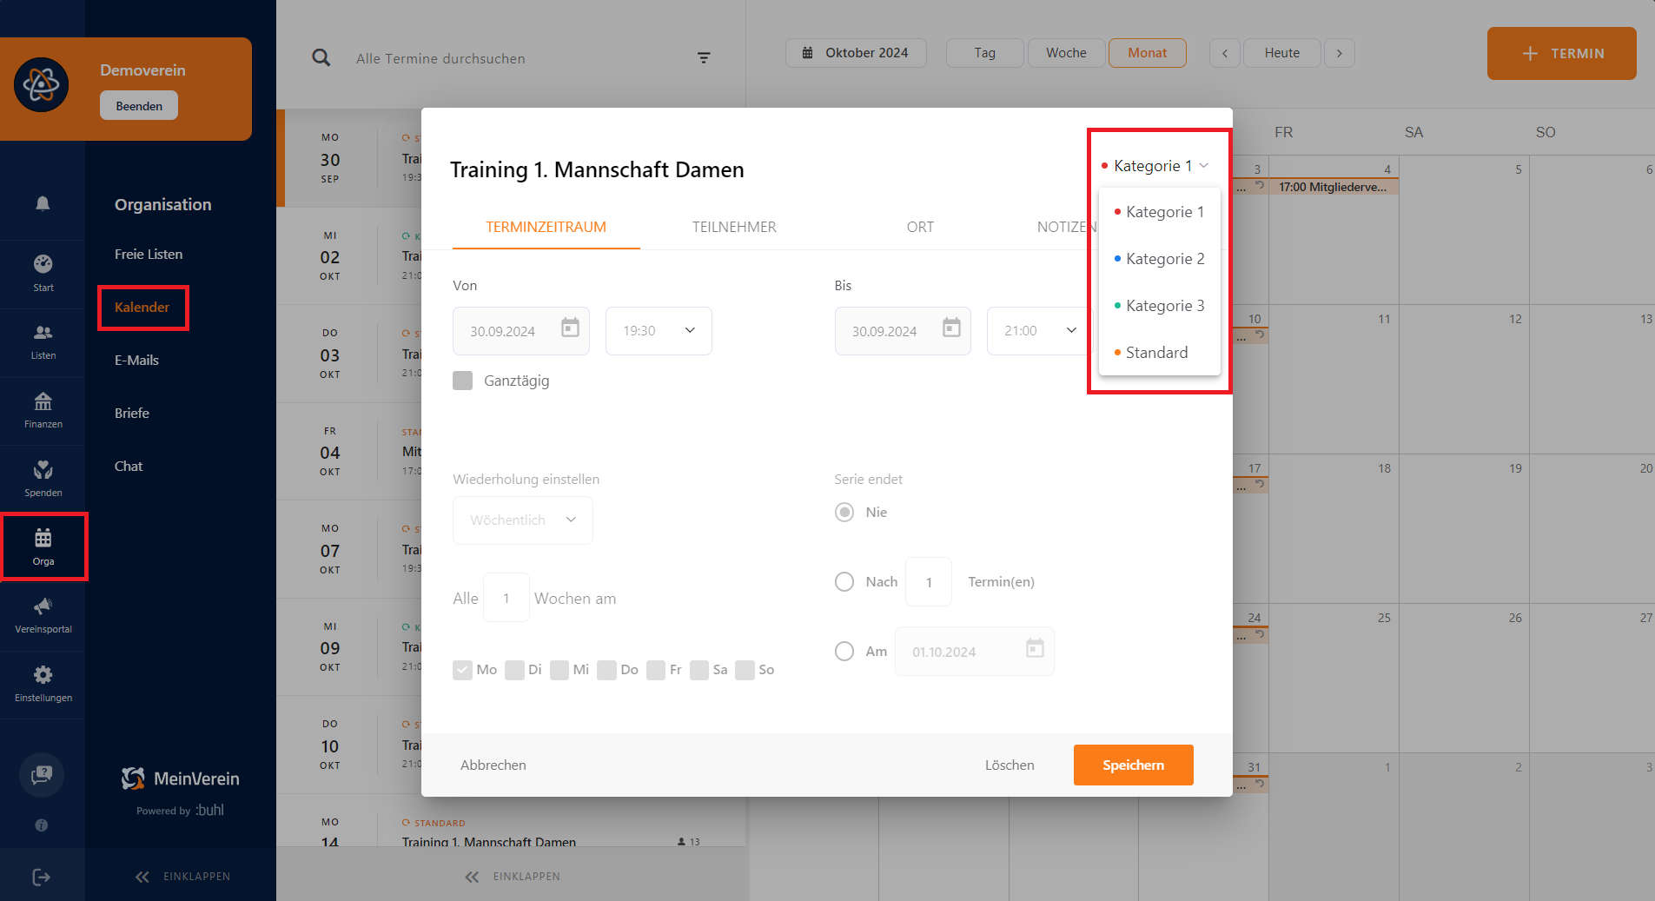The image size is (1655, 901).
Task: Collapse the sidebar with EINKLAPPEN
Action: point(182,877)
